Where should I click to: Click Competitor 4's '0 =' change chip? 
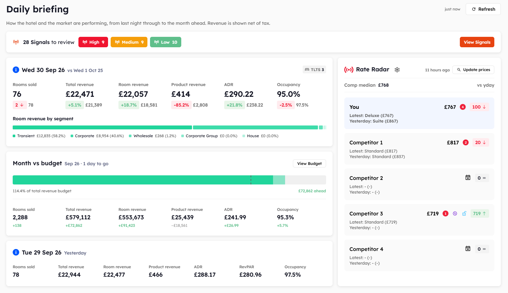[x=482, y=249]
